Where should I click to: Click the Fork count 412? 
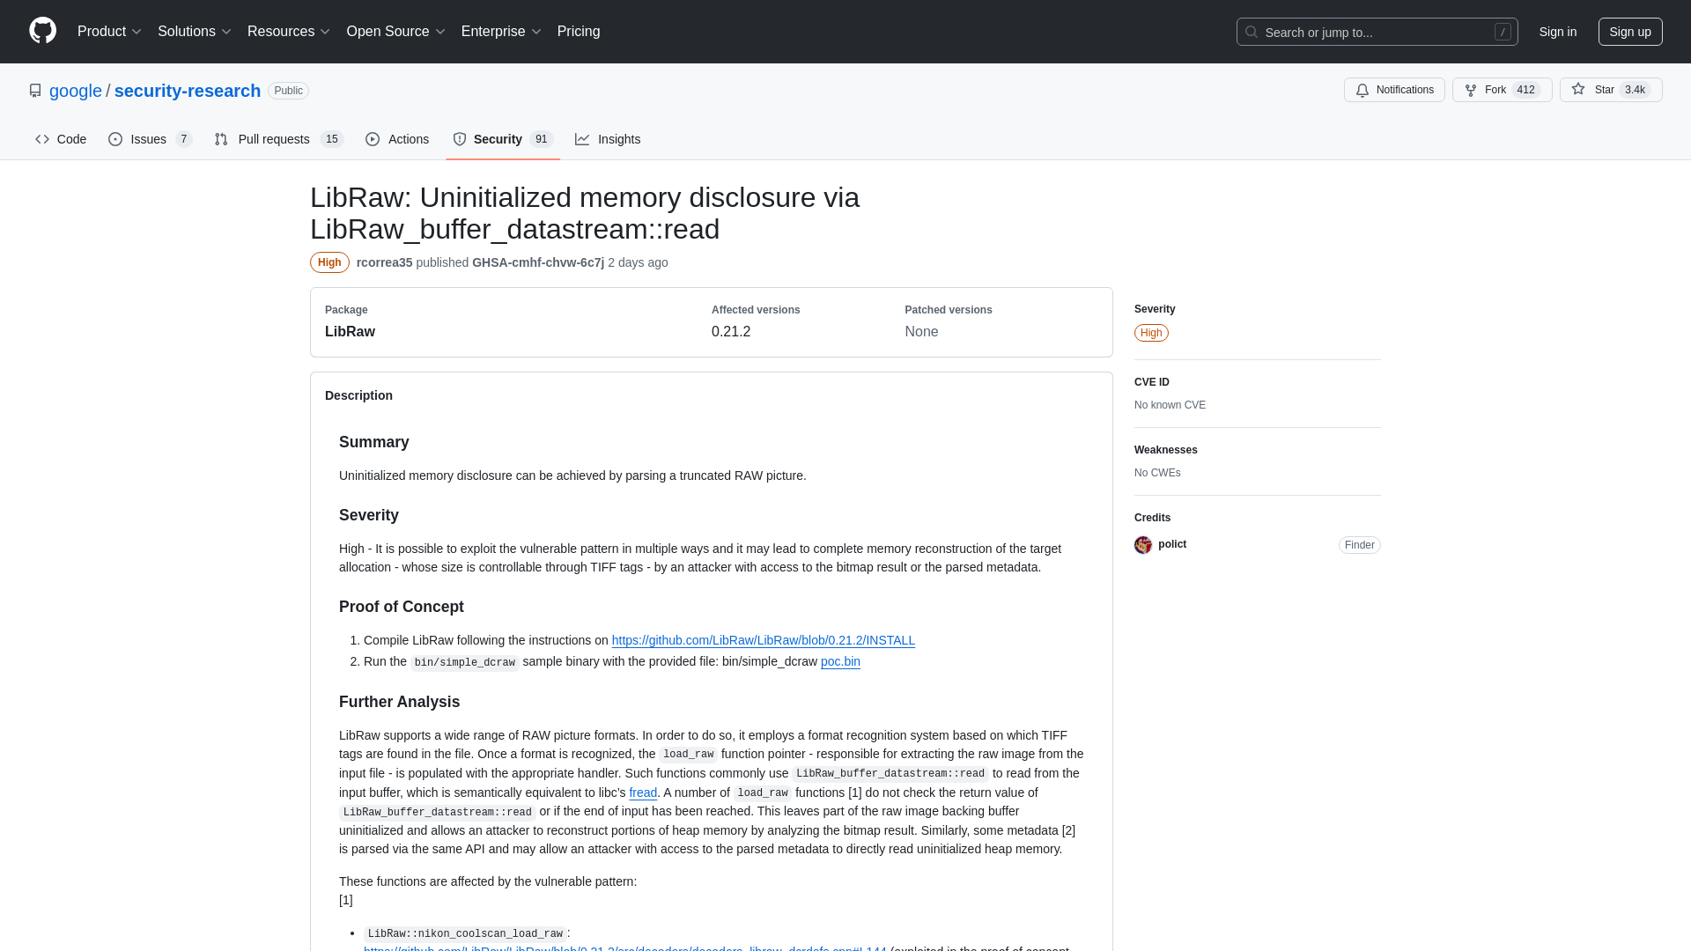tap(1526, 90)
